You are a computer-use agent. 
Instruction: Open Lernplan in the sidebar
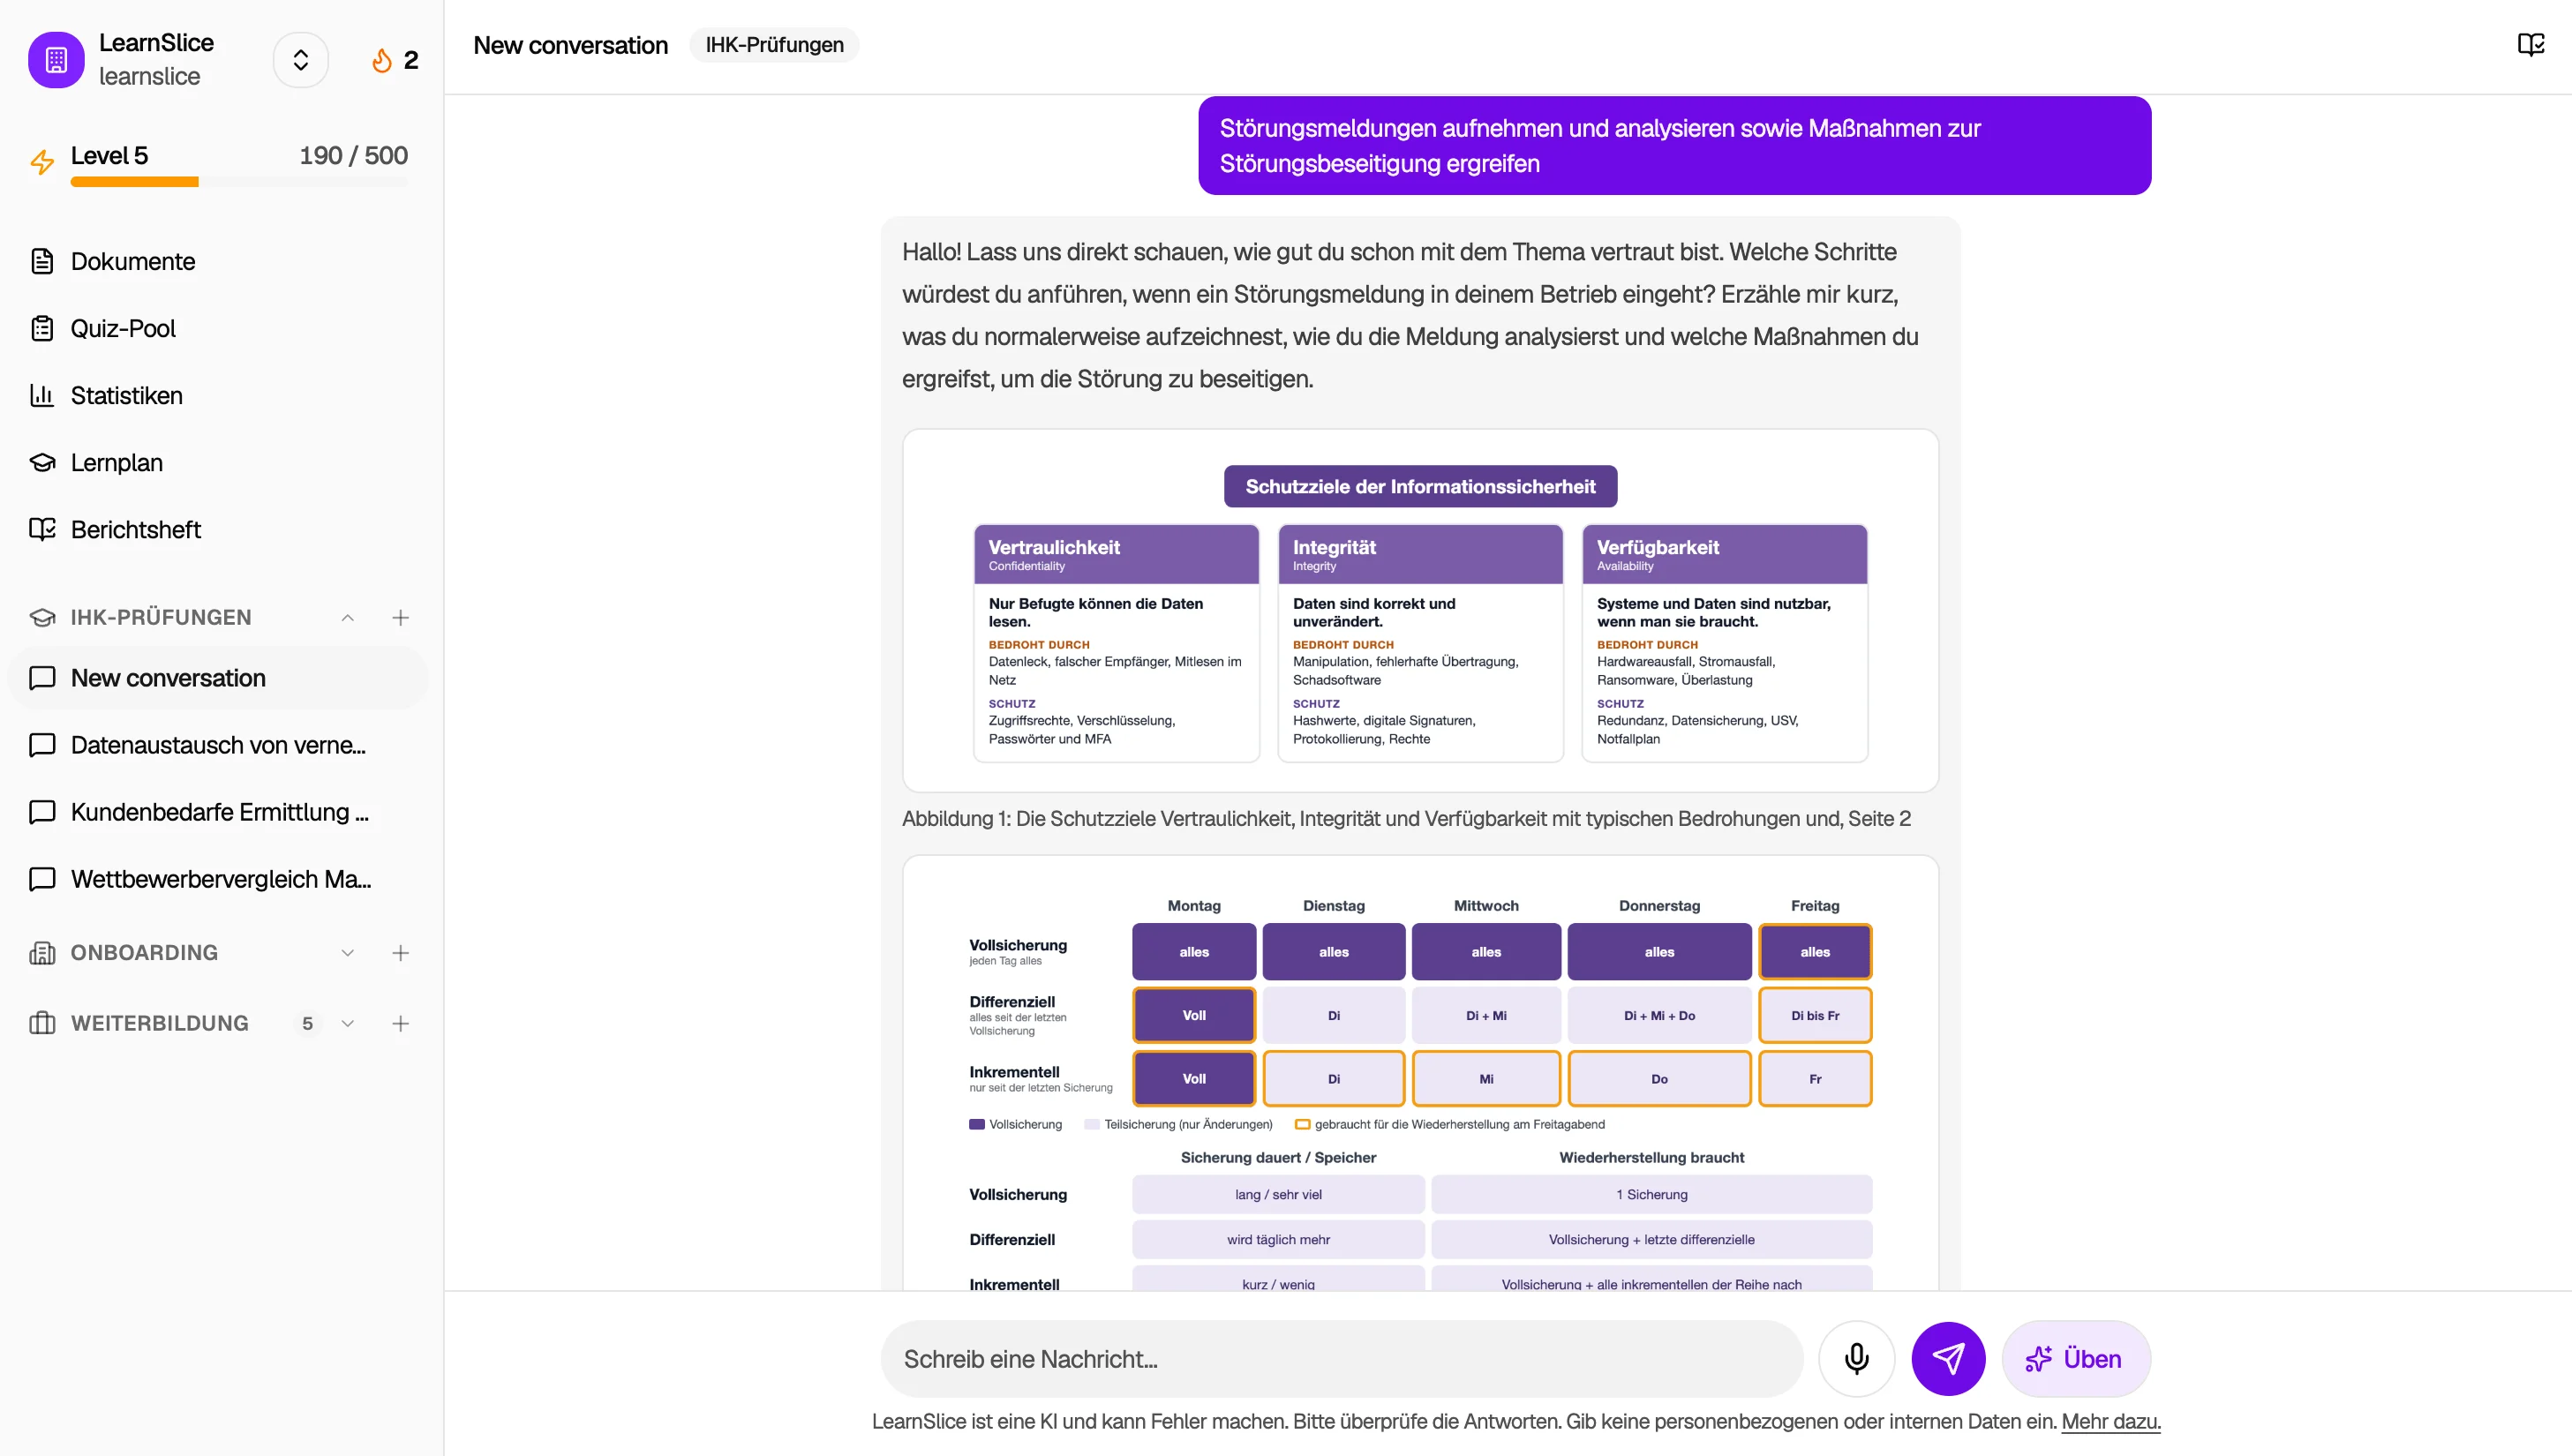point(218,462)
